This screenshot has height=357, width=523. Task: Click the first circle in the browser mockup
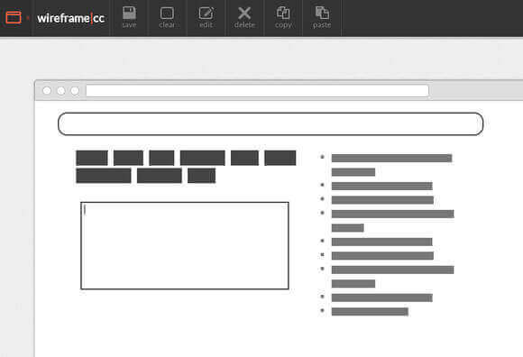coord(47,91)
